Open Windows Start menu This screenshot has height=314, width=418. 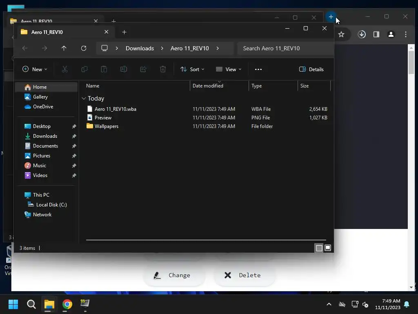pos(13,304)
